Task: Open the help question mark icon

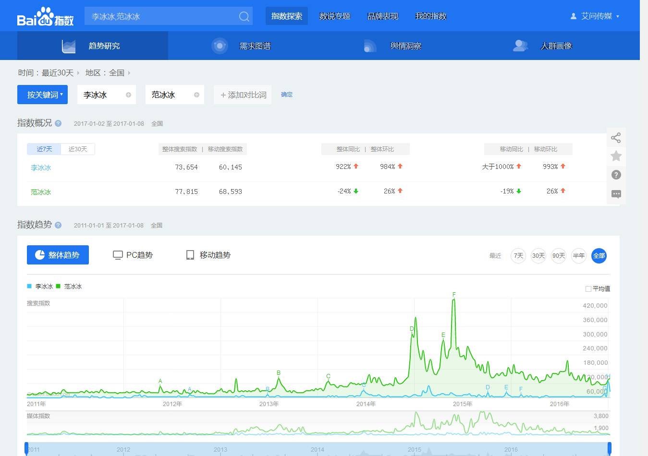Action: coord(616,175)
